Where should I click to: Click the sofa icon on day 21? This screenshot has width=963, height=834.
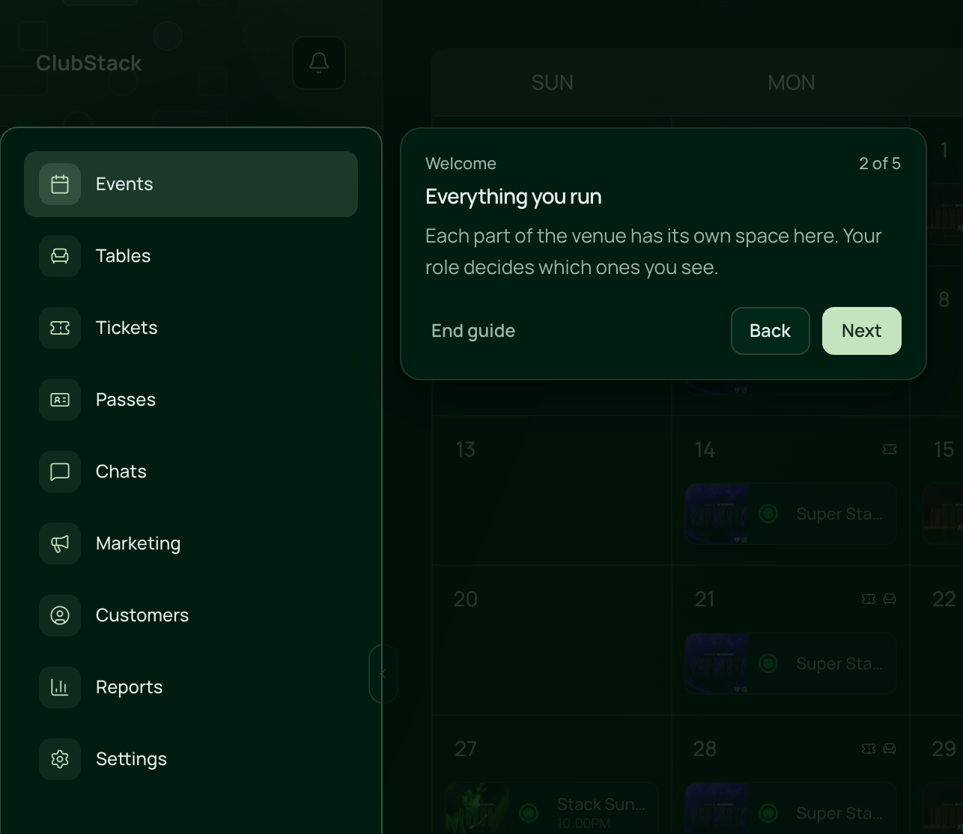point(890,599)
